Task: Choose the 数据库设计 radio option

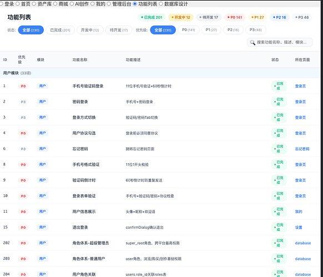Action: click(161, 4)
